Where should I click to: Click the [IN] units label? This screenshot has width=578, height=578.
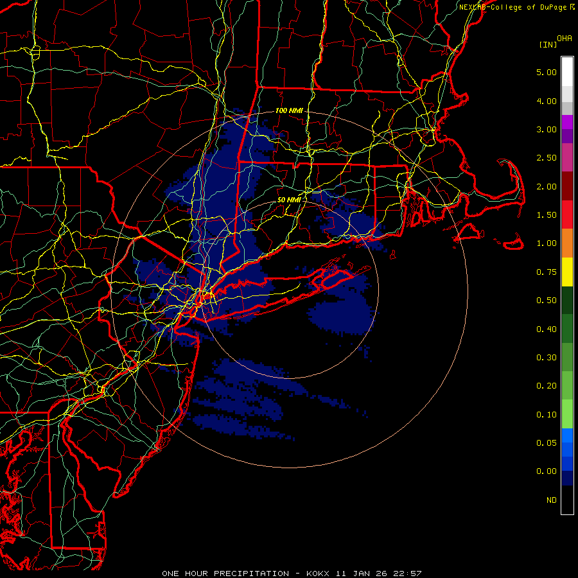click(x=548, y=44)
